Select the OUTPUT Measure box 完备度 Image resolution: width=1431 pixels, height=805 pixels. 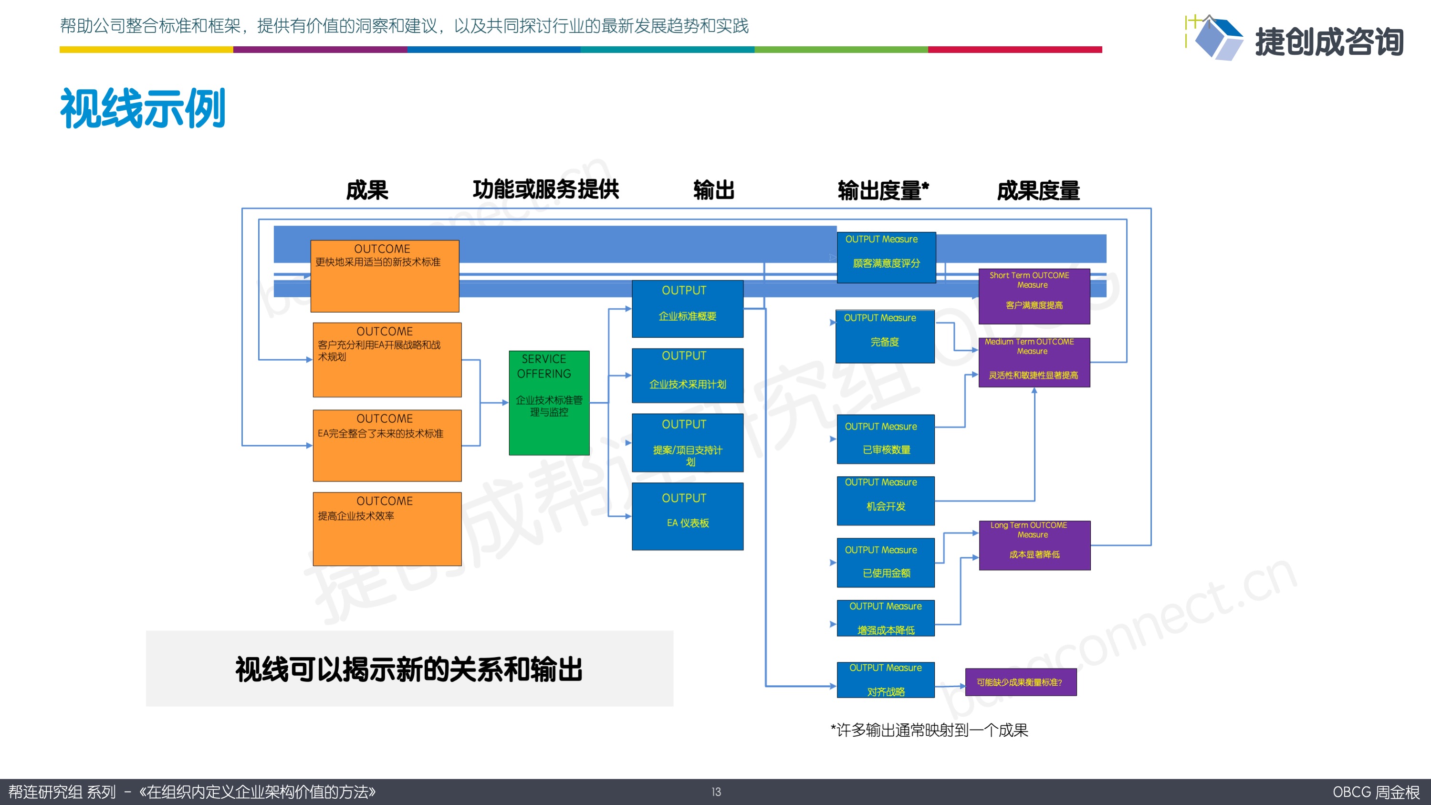pyautogui.click(x=885, y=336)
